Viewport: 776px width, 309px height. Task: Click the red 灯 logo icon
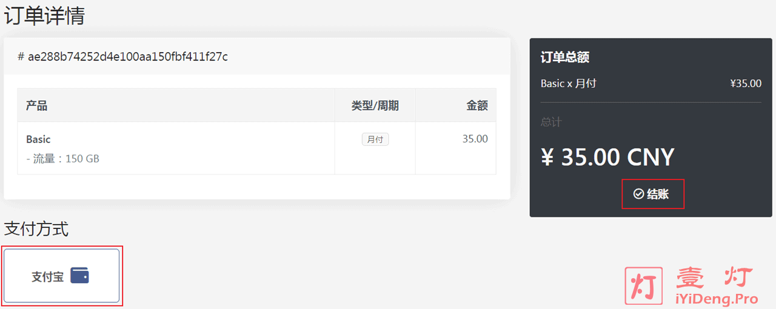[644, 285]
